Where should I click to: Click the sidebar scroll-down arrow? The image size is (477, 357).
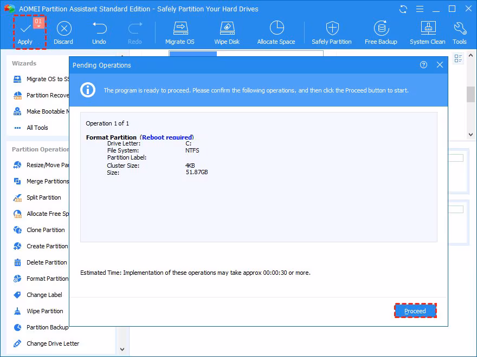coord(123,349)
